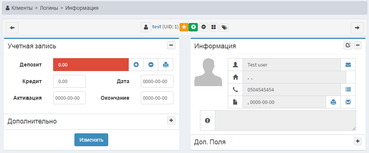Click the right arrow next-user button
The width and height of the screenshot is (369, 153).
[357, 28]
